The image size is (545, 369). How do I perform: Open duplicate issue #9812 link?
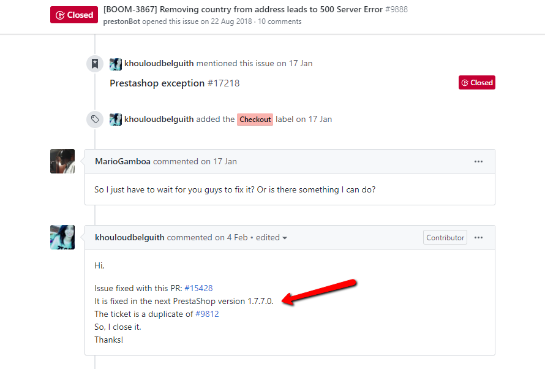pos(207,314)
